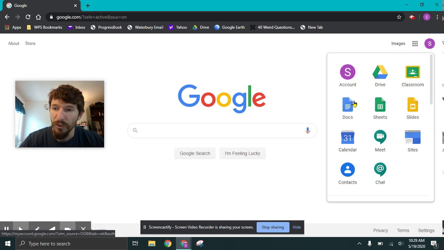Open Google Contacts from the apps panel
This screenshot has width=444, height=250.
click(348, 174)
